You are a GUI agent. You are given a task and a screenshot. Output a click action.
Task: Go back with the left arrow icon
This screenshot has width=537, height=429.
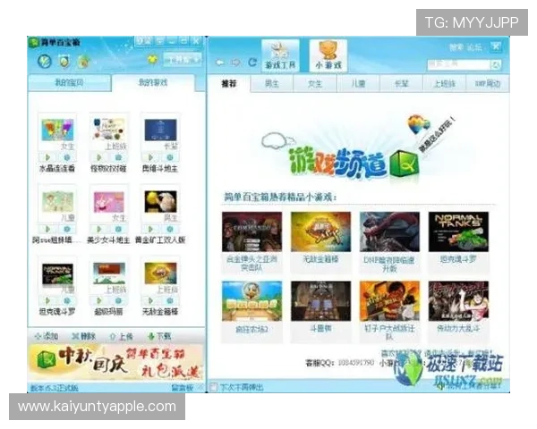[220, 63]
